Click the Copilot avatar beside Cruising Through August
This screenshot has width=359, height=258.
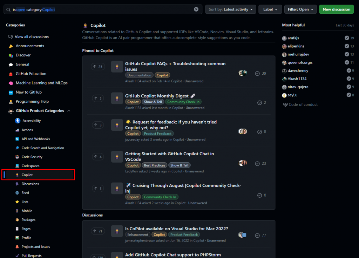click(x=117, y=188)
